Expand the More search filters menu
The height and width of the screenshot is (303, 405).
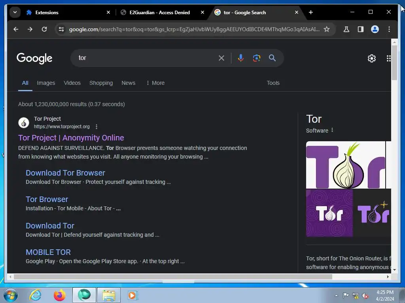click(155, 83)
